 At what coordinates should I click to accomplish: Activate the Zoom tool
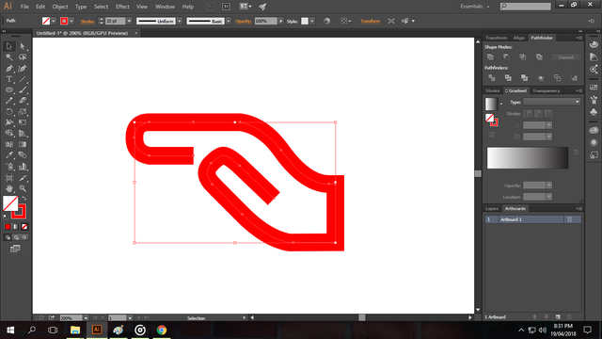pyautogui.click(x=23, y=188)
